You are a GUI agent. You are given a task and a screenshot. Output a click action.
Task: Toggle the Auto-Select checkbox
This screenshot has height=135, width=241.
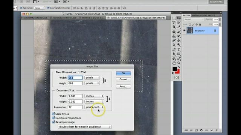21,8
